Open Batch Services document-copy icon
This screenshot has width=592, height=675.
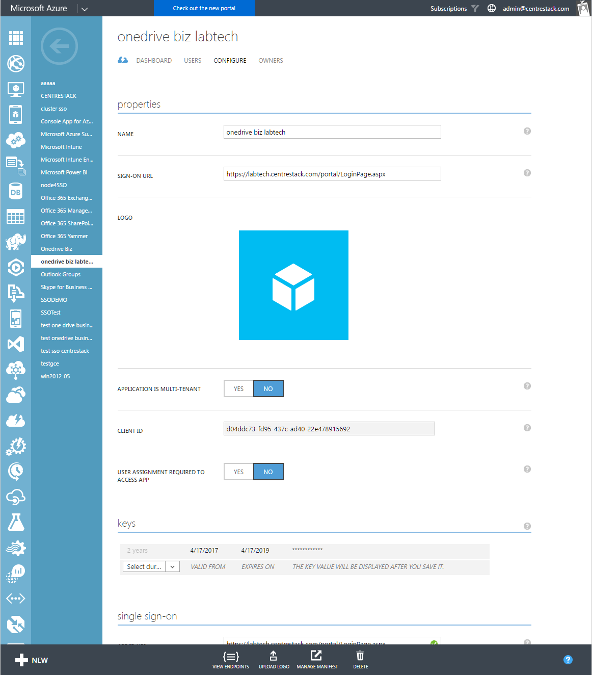tap(16, 165)
